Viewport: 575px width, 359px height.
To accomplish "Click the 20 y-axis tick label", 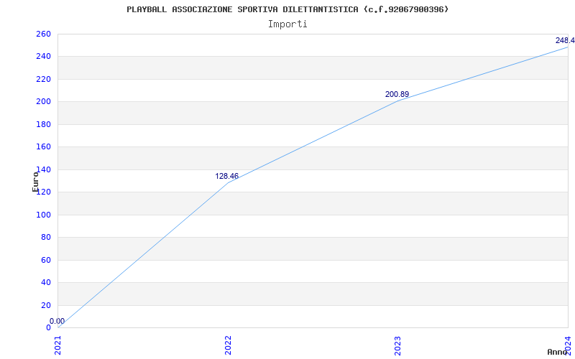I will coord(45,305).
